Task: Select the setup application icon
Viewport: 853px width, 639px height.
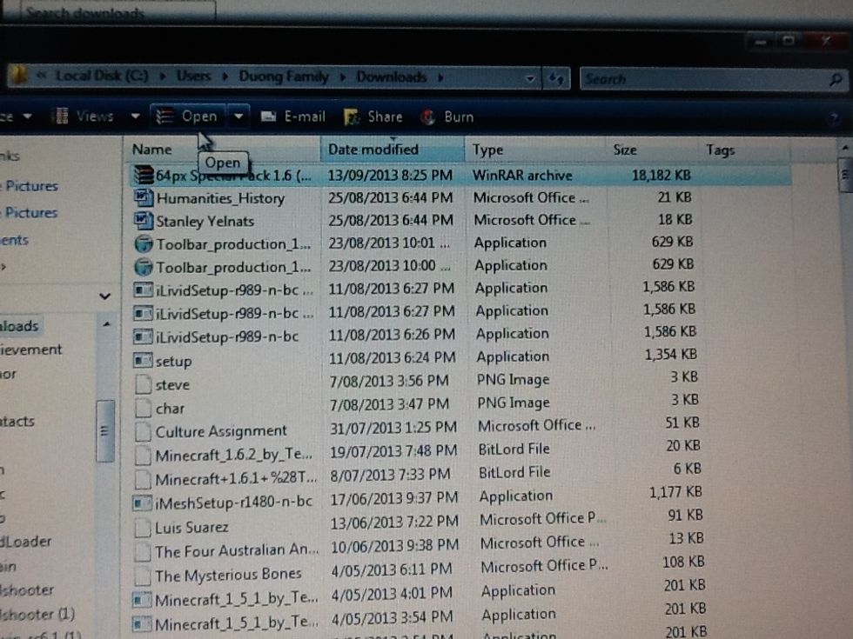Action: (143, 360)
